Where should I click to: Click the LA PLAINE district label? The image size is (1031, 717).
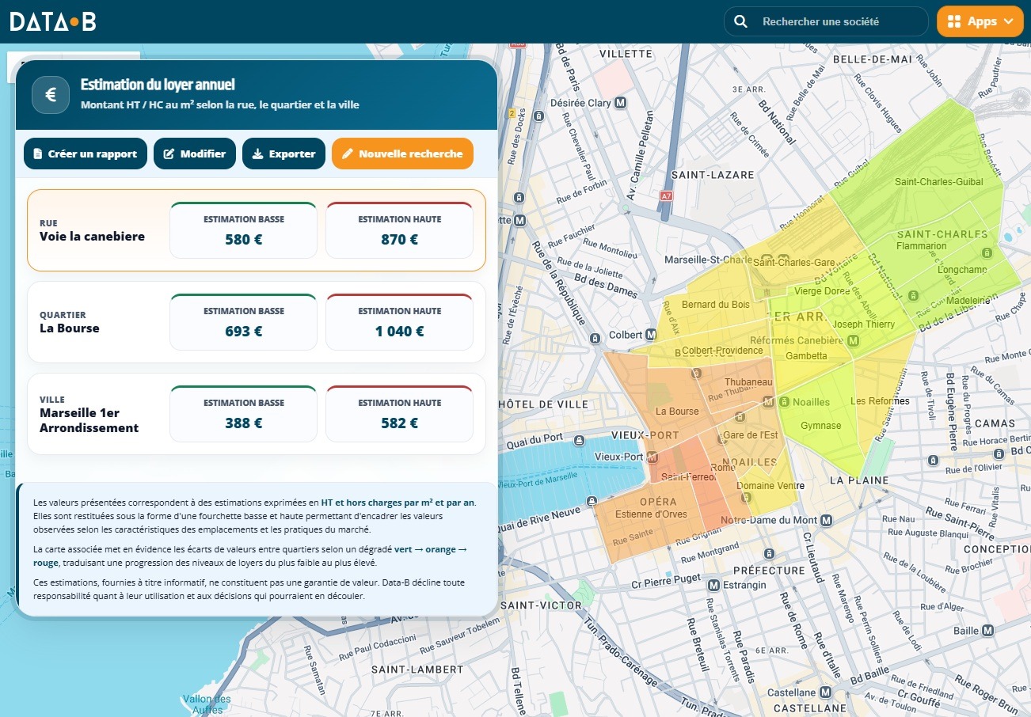(x=859, y=480)
